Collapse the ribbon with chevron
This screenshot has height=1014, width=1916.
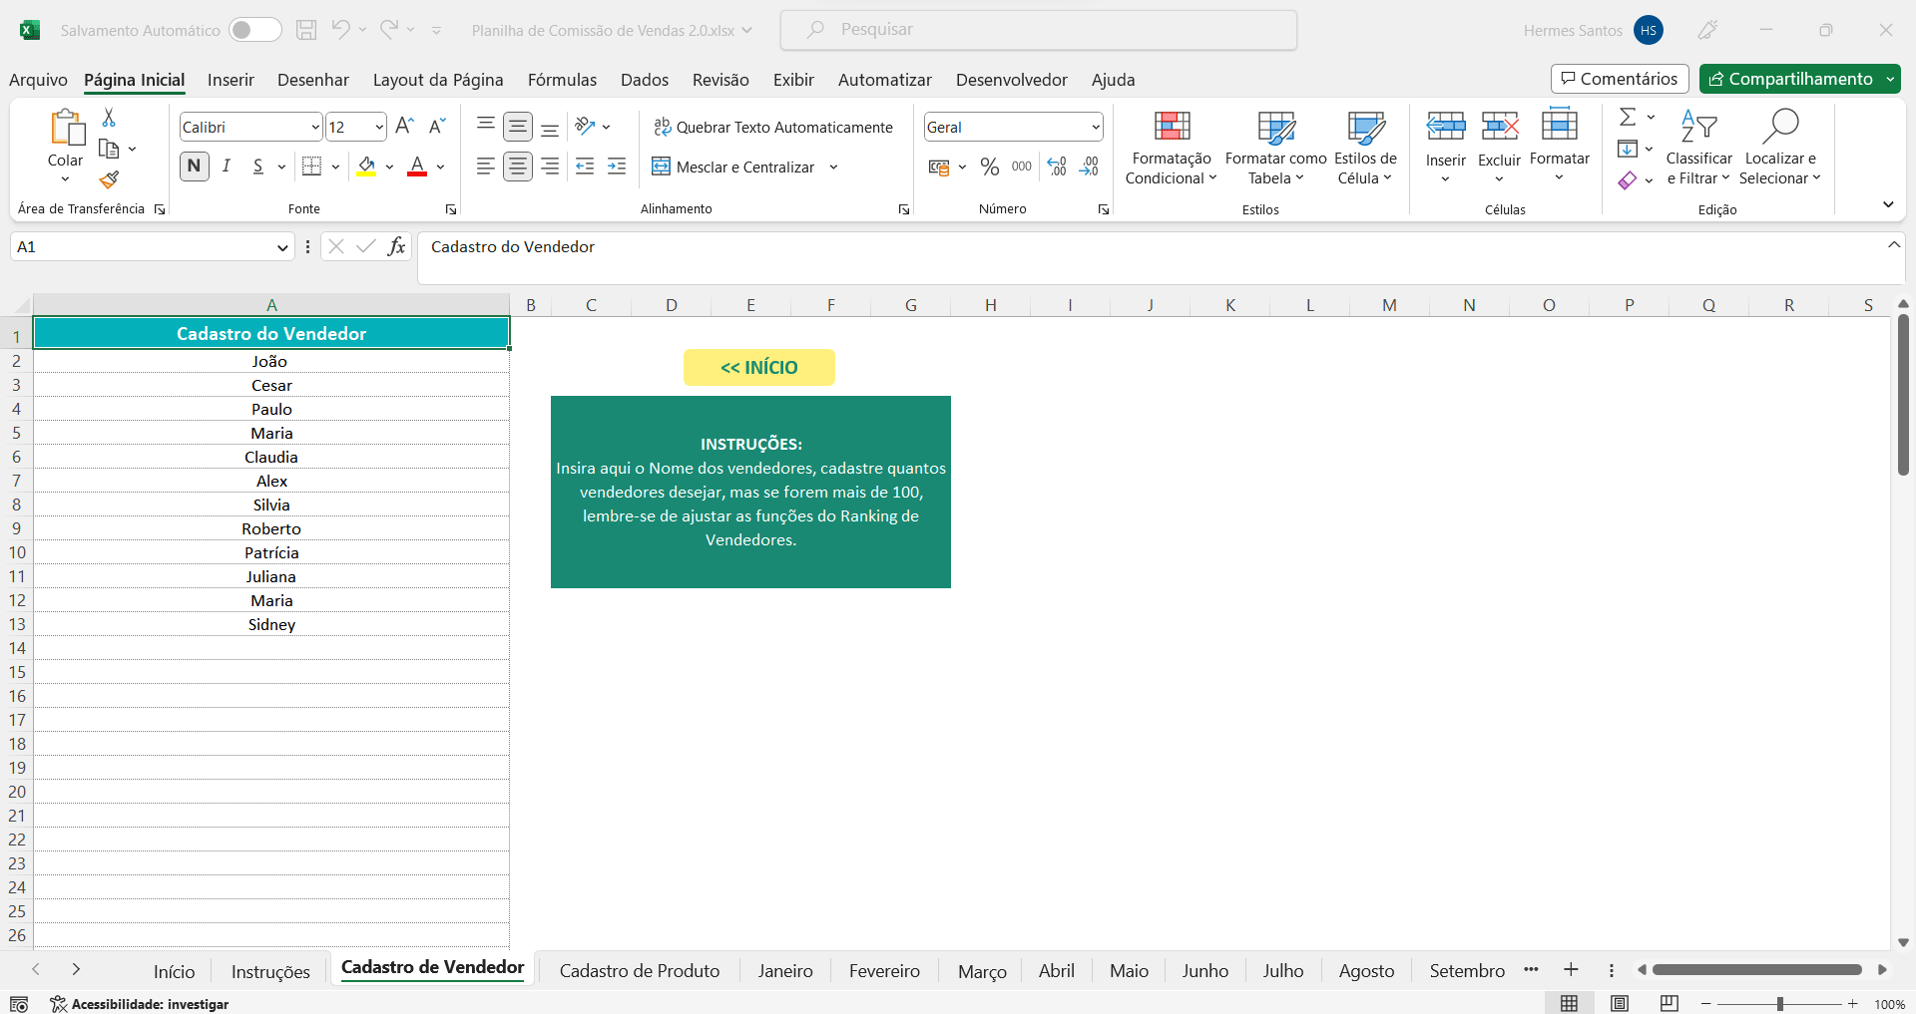(x=1888, y=204)
